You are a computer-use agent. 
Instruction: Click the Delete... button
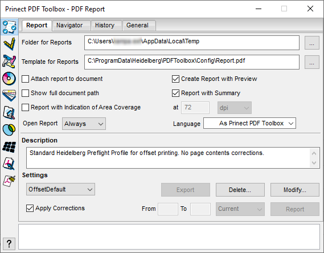240,190
